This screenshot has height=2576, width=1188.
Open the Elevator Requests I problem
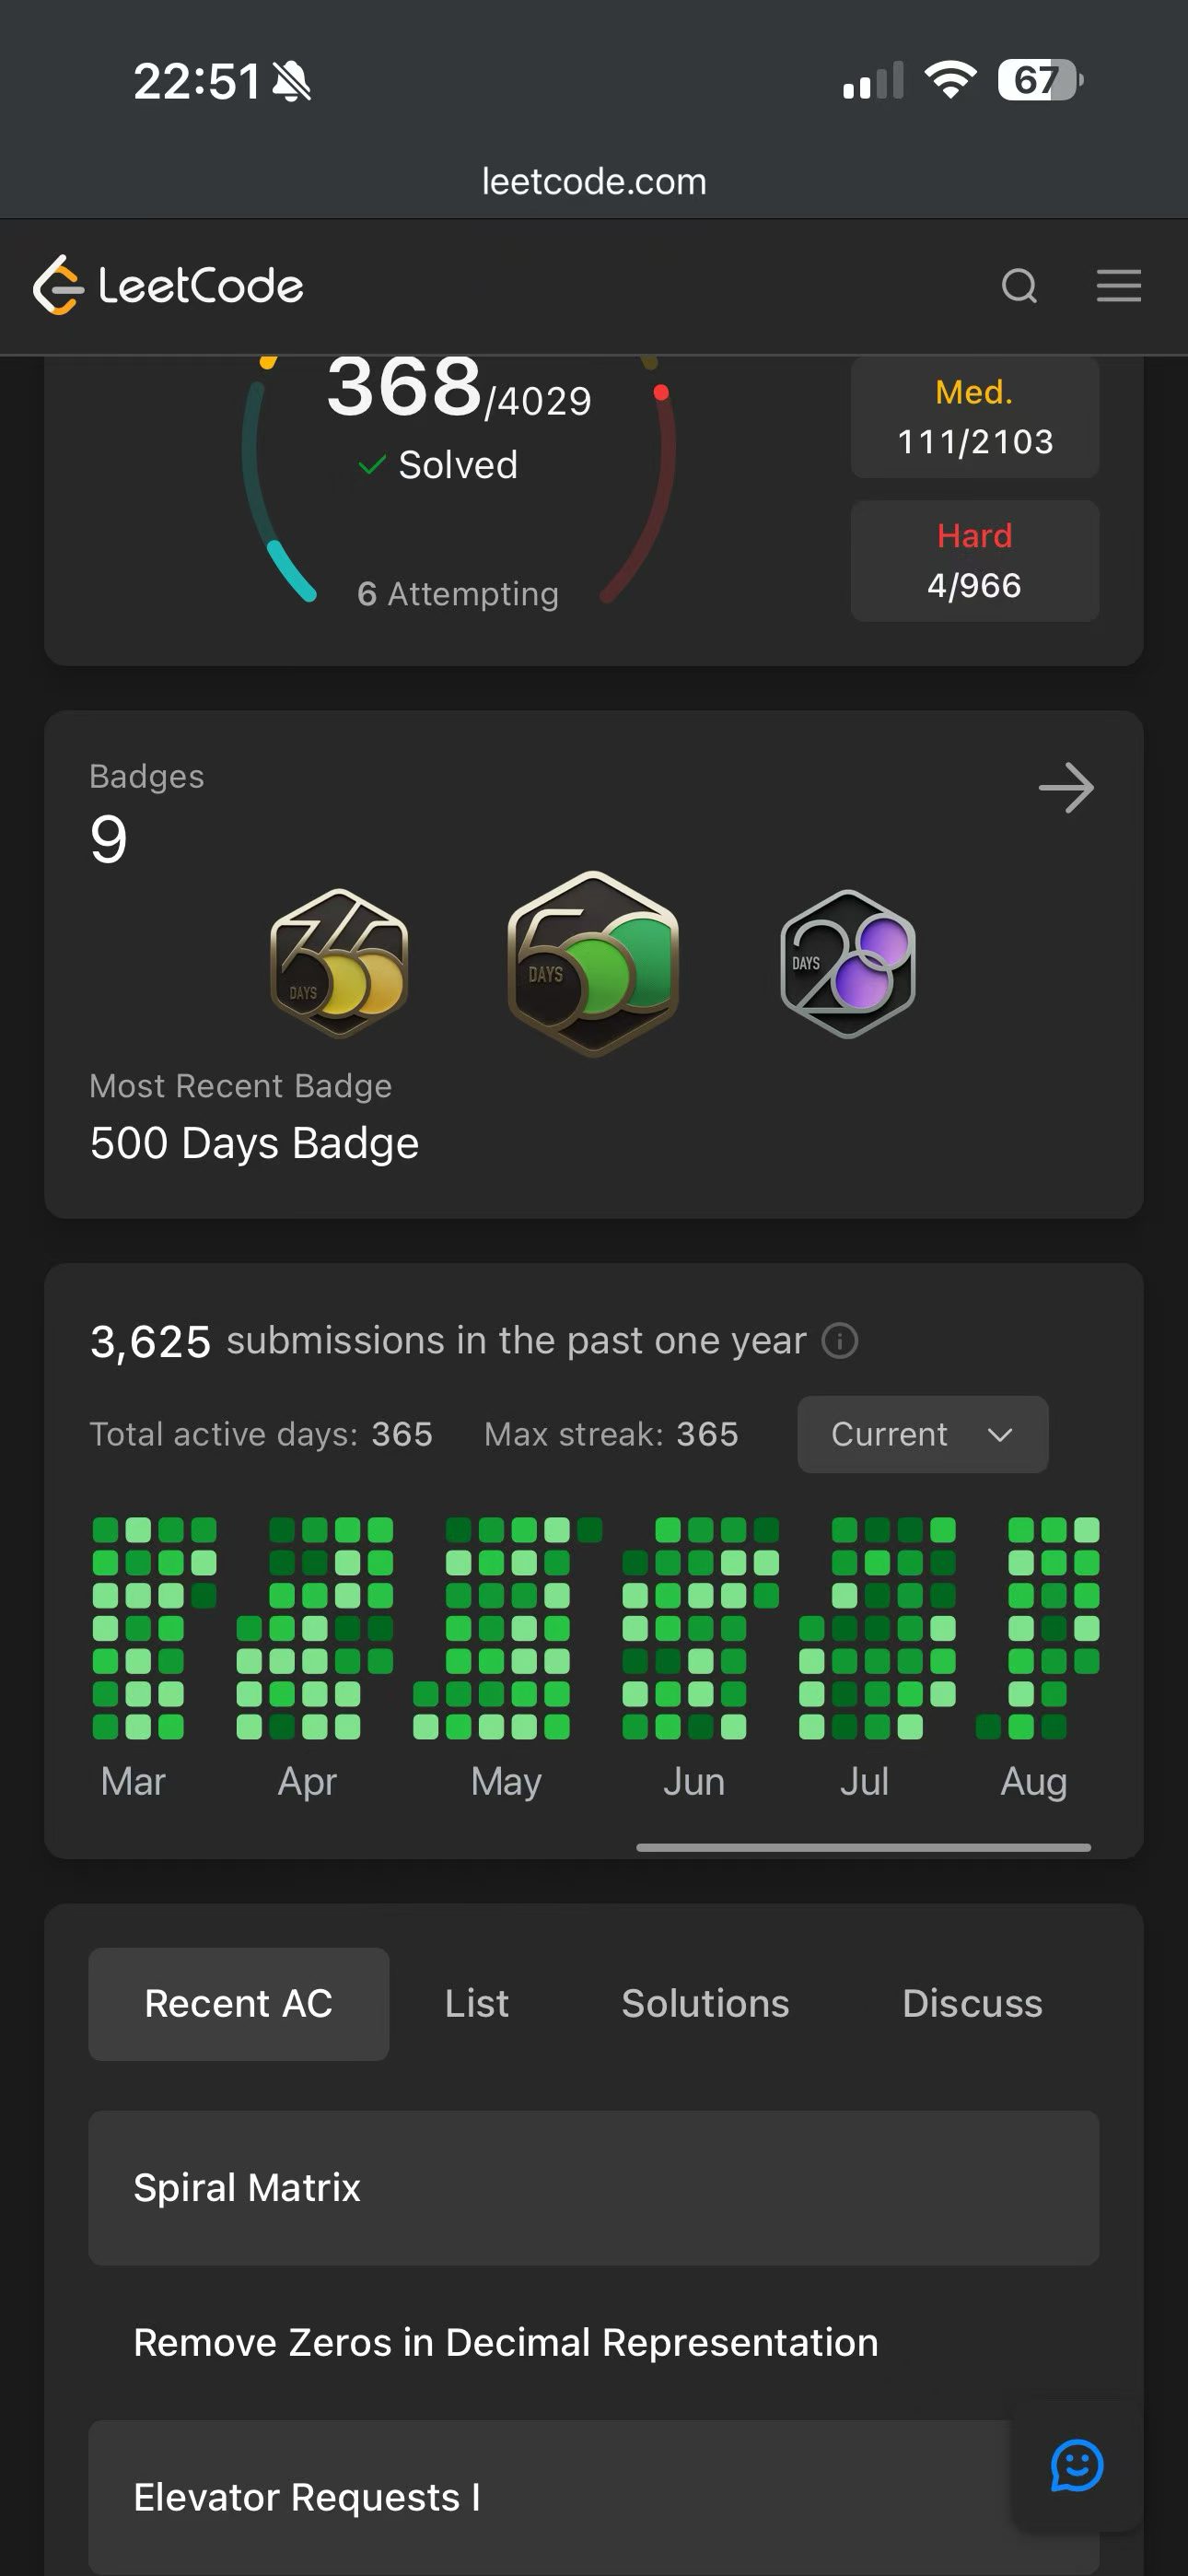point(593,2497)
